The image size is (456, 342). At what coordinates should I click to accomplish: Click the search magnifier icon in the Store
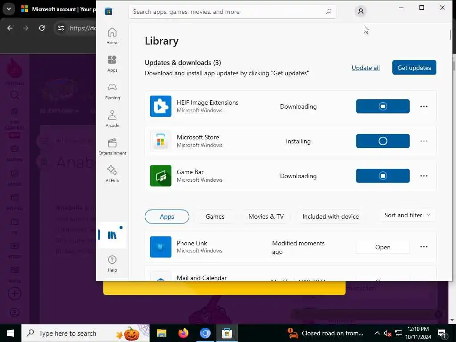point(328,12)
